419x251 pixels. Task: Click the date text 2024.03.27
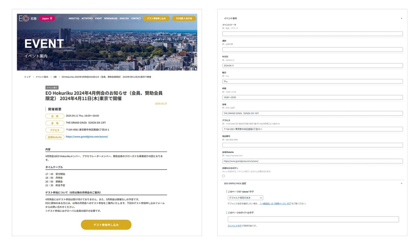point(161,104)
